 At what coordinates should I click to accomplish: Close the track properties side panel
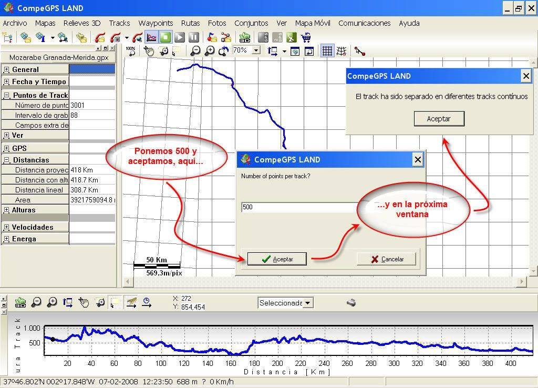click(x=112, y=48)
